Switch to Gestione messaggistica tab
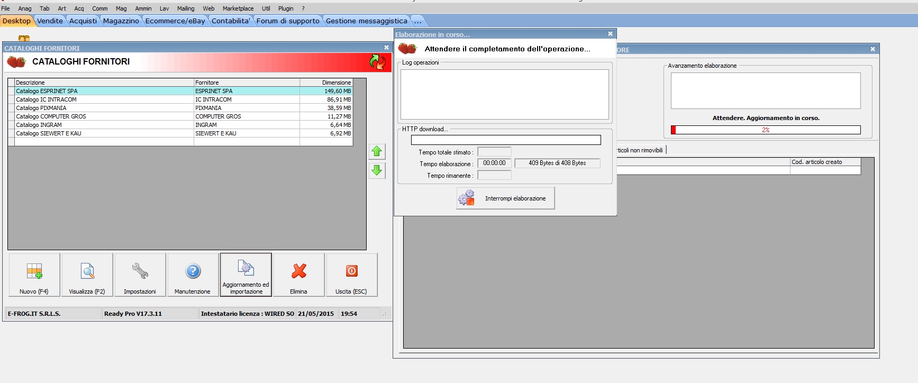918x383 pixels. 367,21
